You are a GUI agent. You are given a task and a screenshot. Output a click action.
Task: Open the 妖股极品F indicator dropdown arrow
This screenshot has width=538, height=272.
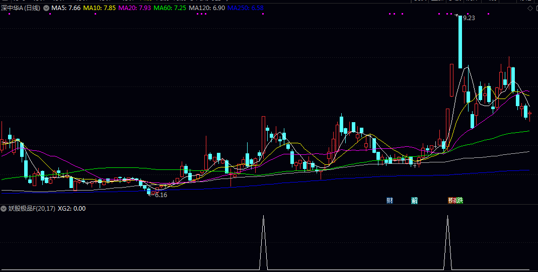coord(4,208)
